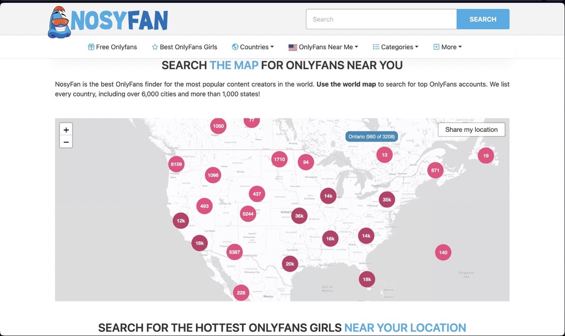Select the 228 map cluster
Screen dimensions: 565x336
pyautogui.click(x=241, y=293)
